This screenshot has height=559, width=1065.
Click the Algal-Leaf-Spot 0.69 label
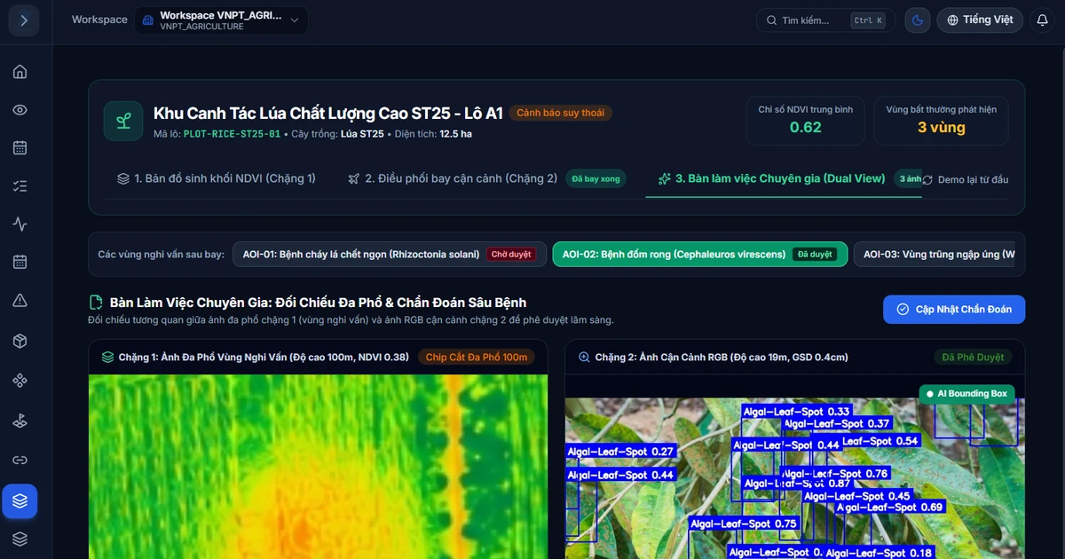[x=889, y=508]
